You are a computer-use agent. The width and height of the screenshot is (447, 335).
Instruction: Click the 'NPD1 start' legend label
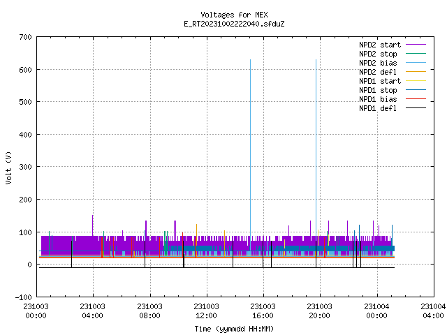(380, 81)
